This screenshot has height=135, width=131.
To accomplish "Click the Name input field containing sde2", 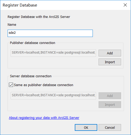I will [x=50, y=33].
